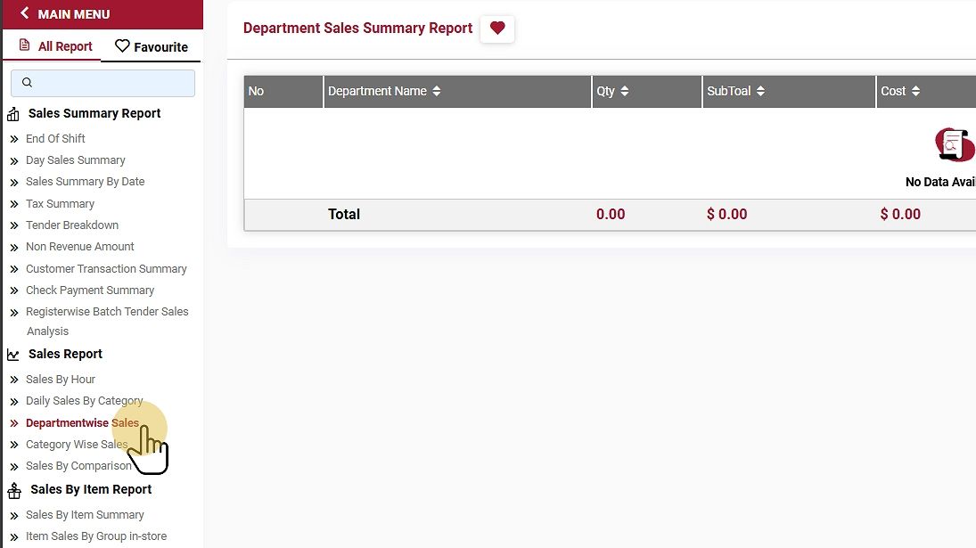The width and height of the screenshot is (976, 548).
Task: Click the Cost column sort arrows
Action: 915,91
